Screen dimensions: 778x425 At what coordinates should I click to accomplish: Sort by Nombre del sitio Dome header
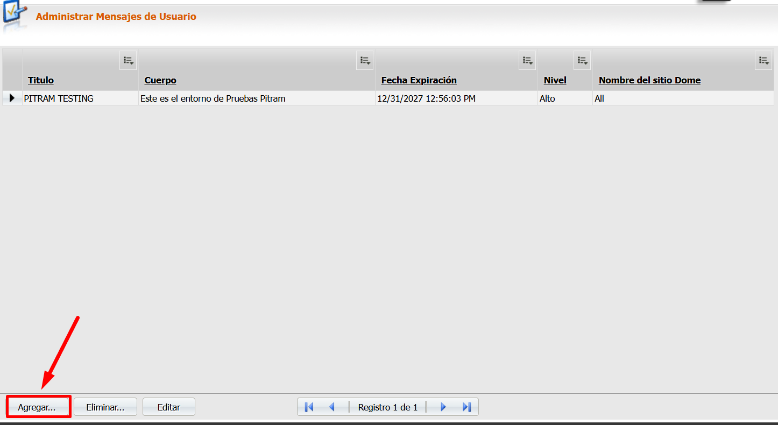click(x=649, y=80)
